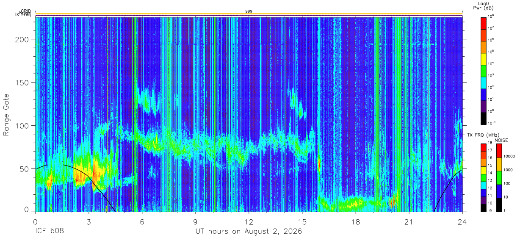Click the 'Range Gate' y-axis label
Screen dimensions: 520x240
6,114
